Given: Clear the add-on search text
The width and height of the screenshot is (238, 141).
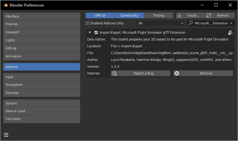Looking at the screenshot, I should (231, 23).
